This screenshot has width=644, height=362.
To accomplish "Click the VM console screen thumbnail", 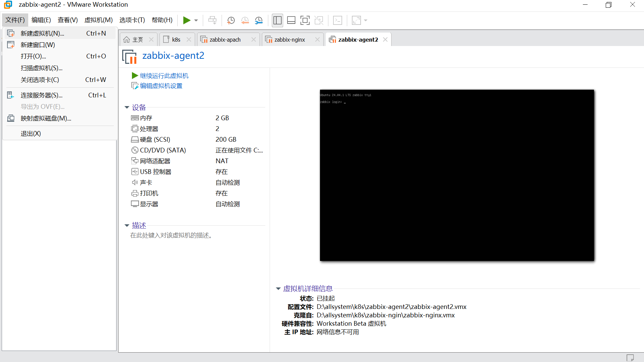I will click(457, 175).
